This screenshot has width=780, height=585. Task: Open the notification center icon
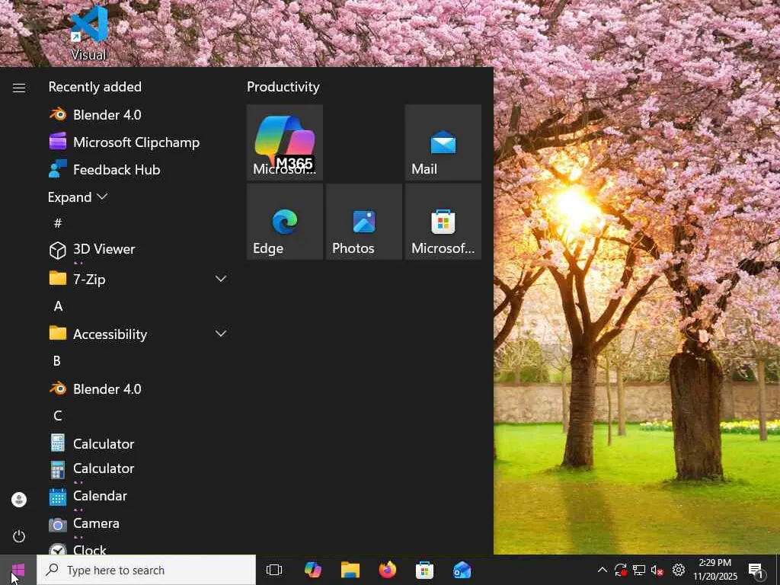tap(756, 570)
